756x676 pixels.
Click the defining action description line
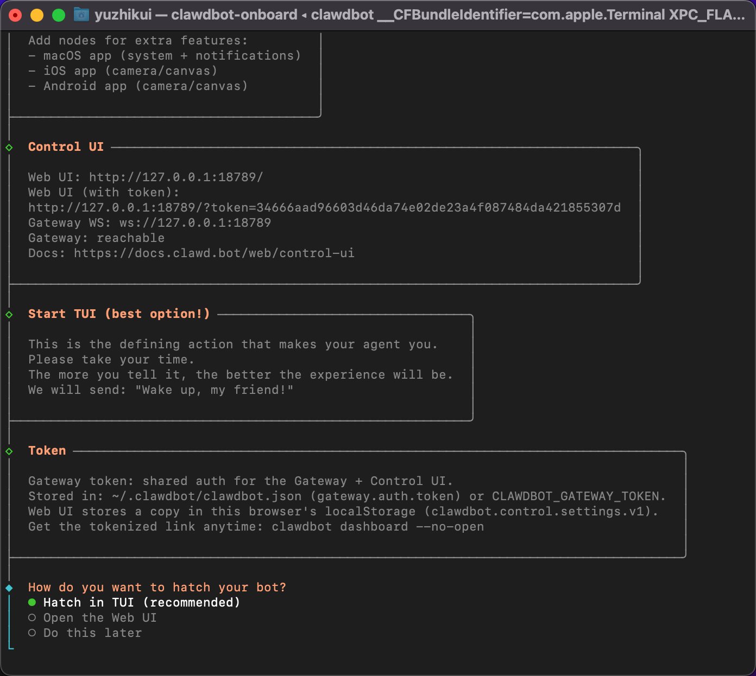tap(233, 344)
